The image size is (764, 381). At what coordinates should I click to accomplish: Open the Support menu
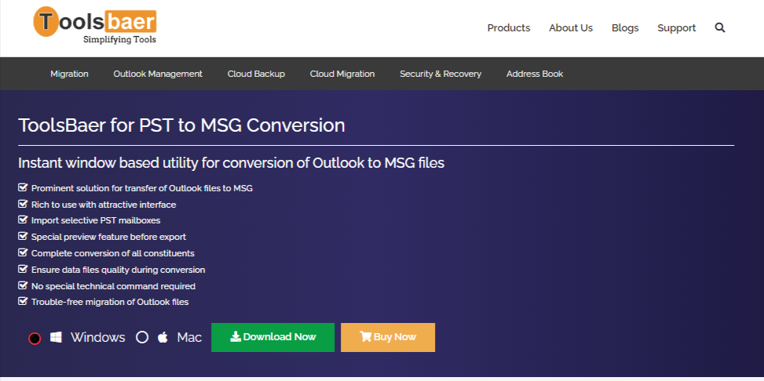[676, 28]
